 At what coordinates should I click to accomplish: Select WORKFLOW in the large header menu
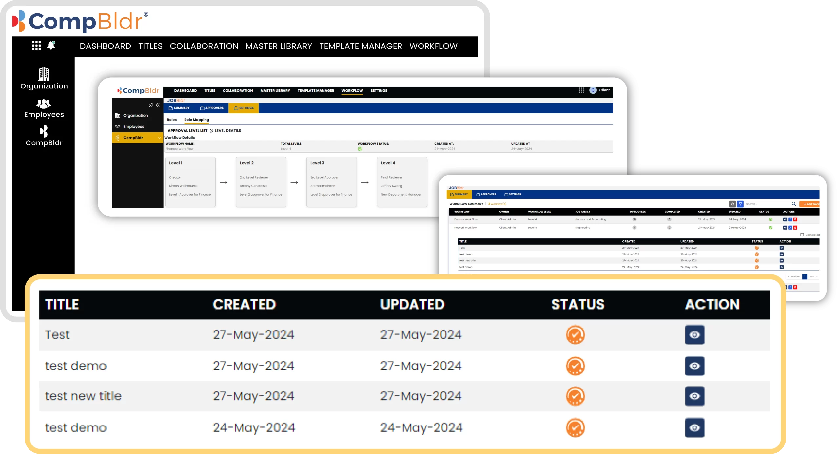click(433, 46)
